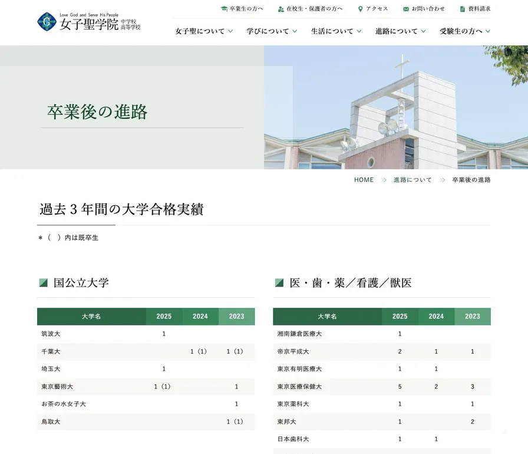Click the 進路について breadcrumb link
This screenshot has width=528, height=454.
(x=412, y=180)
